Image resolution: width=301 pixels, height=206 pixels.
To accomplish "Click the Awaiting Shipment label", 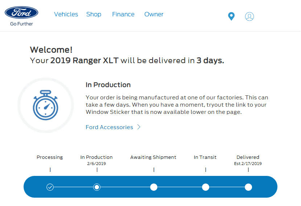I will pyautogui.click(x=153, y=157).
